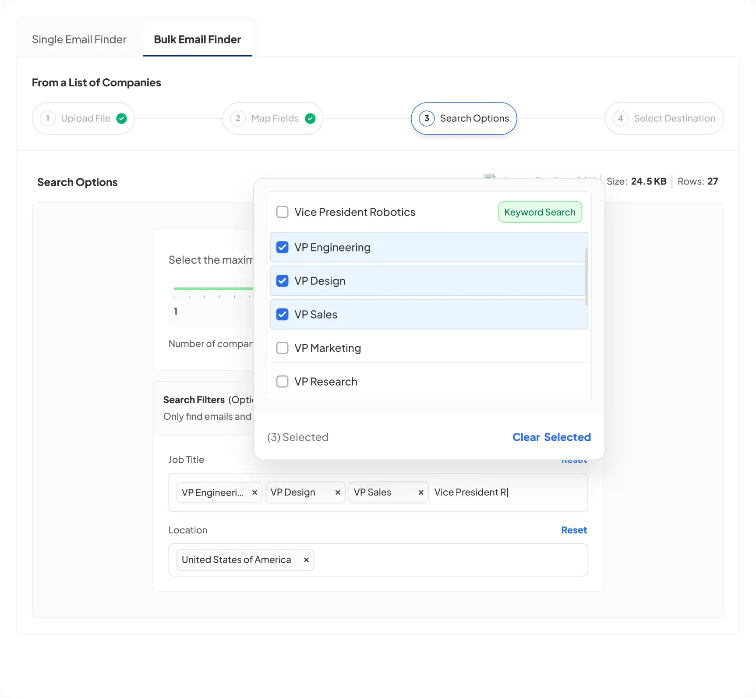Switch to the Bulk Email Finder tab
Screen dimensions: 756x698
tap(197, 39)
